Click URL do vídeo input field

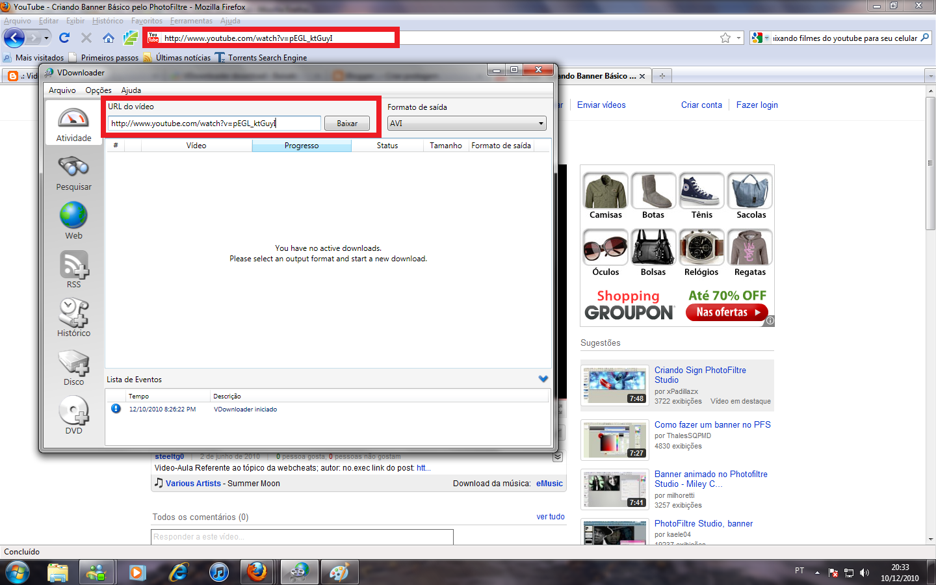214,123
